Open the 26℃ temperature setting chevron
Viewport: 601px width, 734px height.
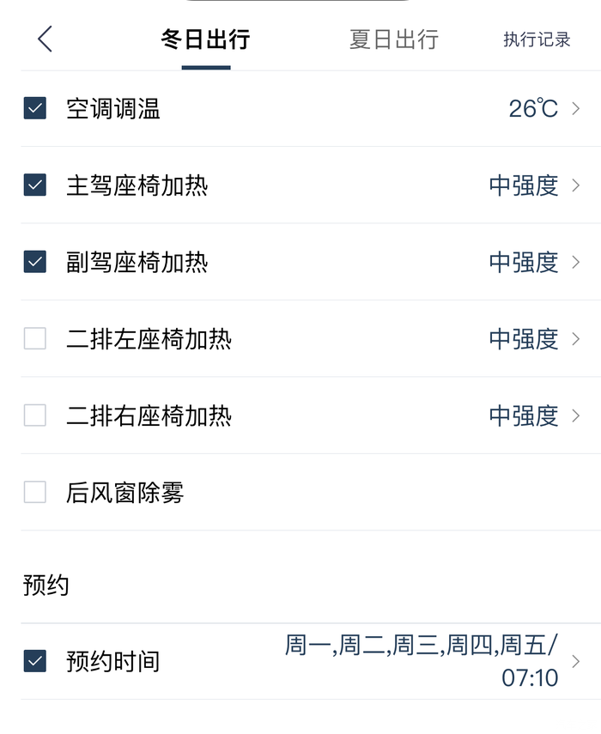click(x=576, y=109)
